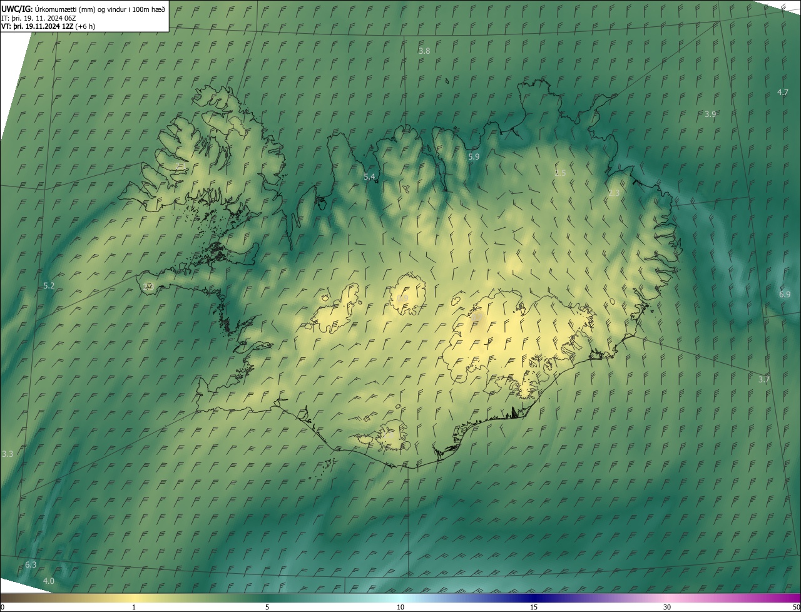
Task: Click the 4.0 value label
Action: point(49,581)
